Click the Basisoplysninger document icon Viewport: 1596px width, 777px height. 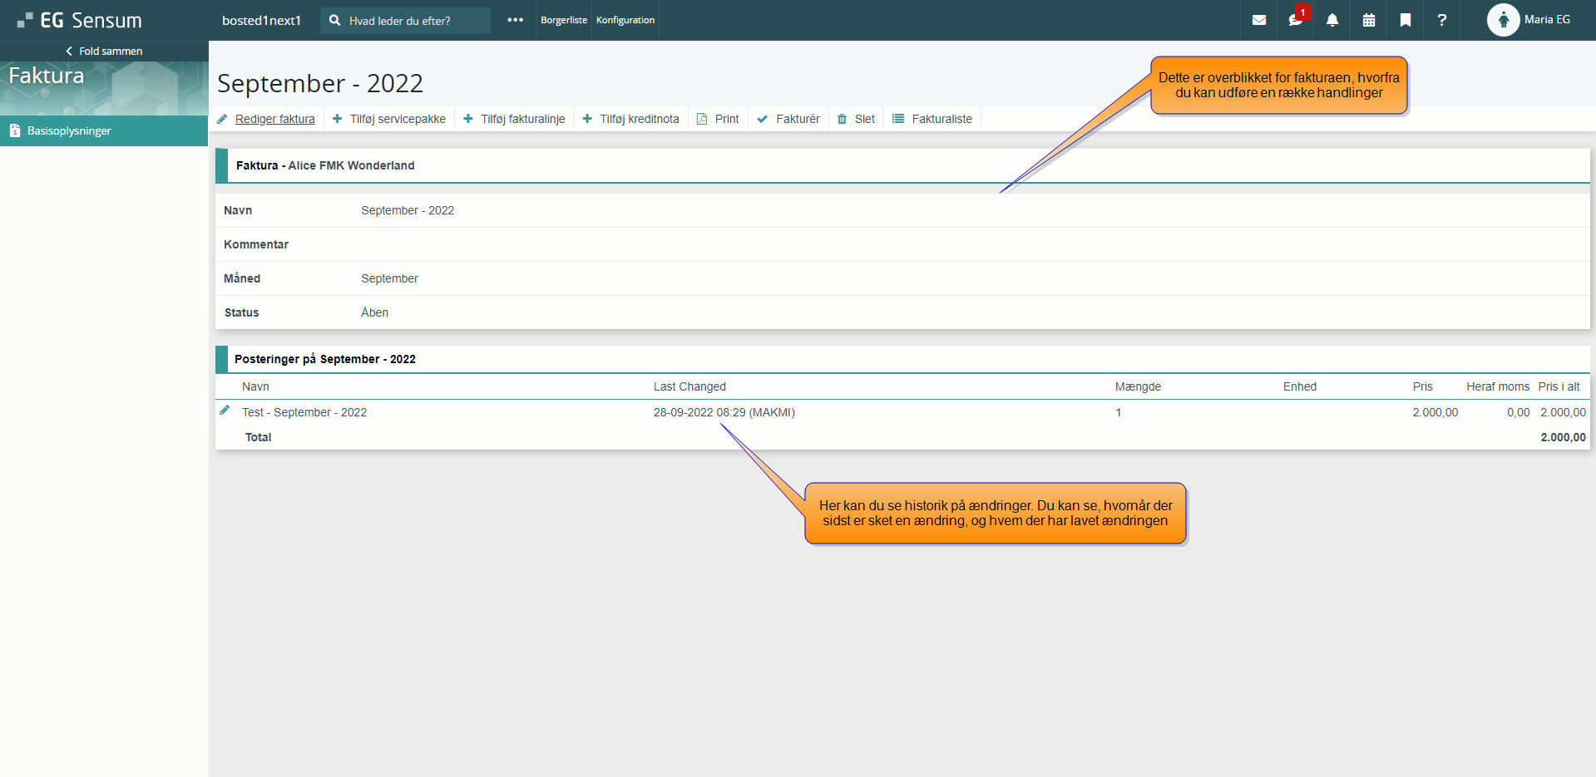tap(15, 130)
